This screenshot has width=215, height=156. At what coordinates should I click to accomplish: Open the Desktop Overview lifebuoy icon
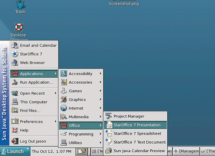pos(19,27)
